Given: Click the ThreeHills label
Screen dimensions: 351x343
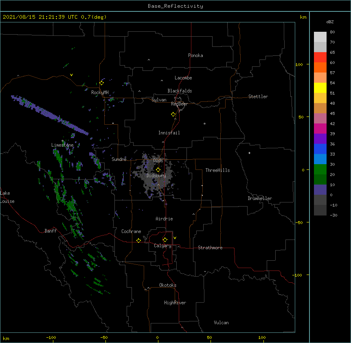Looking at the screenshot, I should coord(217,170).
